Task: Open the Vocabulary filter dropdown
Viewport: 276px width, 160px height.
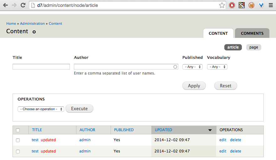Action: [217, 67]
